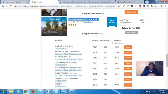Book King Bed With Golf Course View
The height and width of the screenshot is (94, 168).
click(x=128, y=74)
